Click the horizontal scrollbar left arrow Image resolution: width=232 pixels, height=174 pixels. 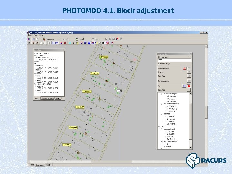coord(29,162)
